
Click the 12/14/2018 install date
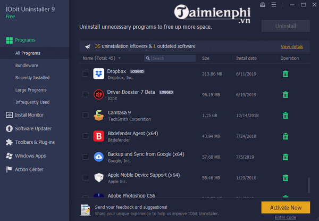[x=247, y=116]
